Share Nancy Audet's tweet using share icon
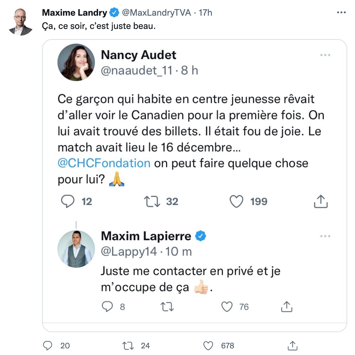 pyautogui.click(x=321, y=201)
